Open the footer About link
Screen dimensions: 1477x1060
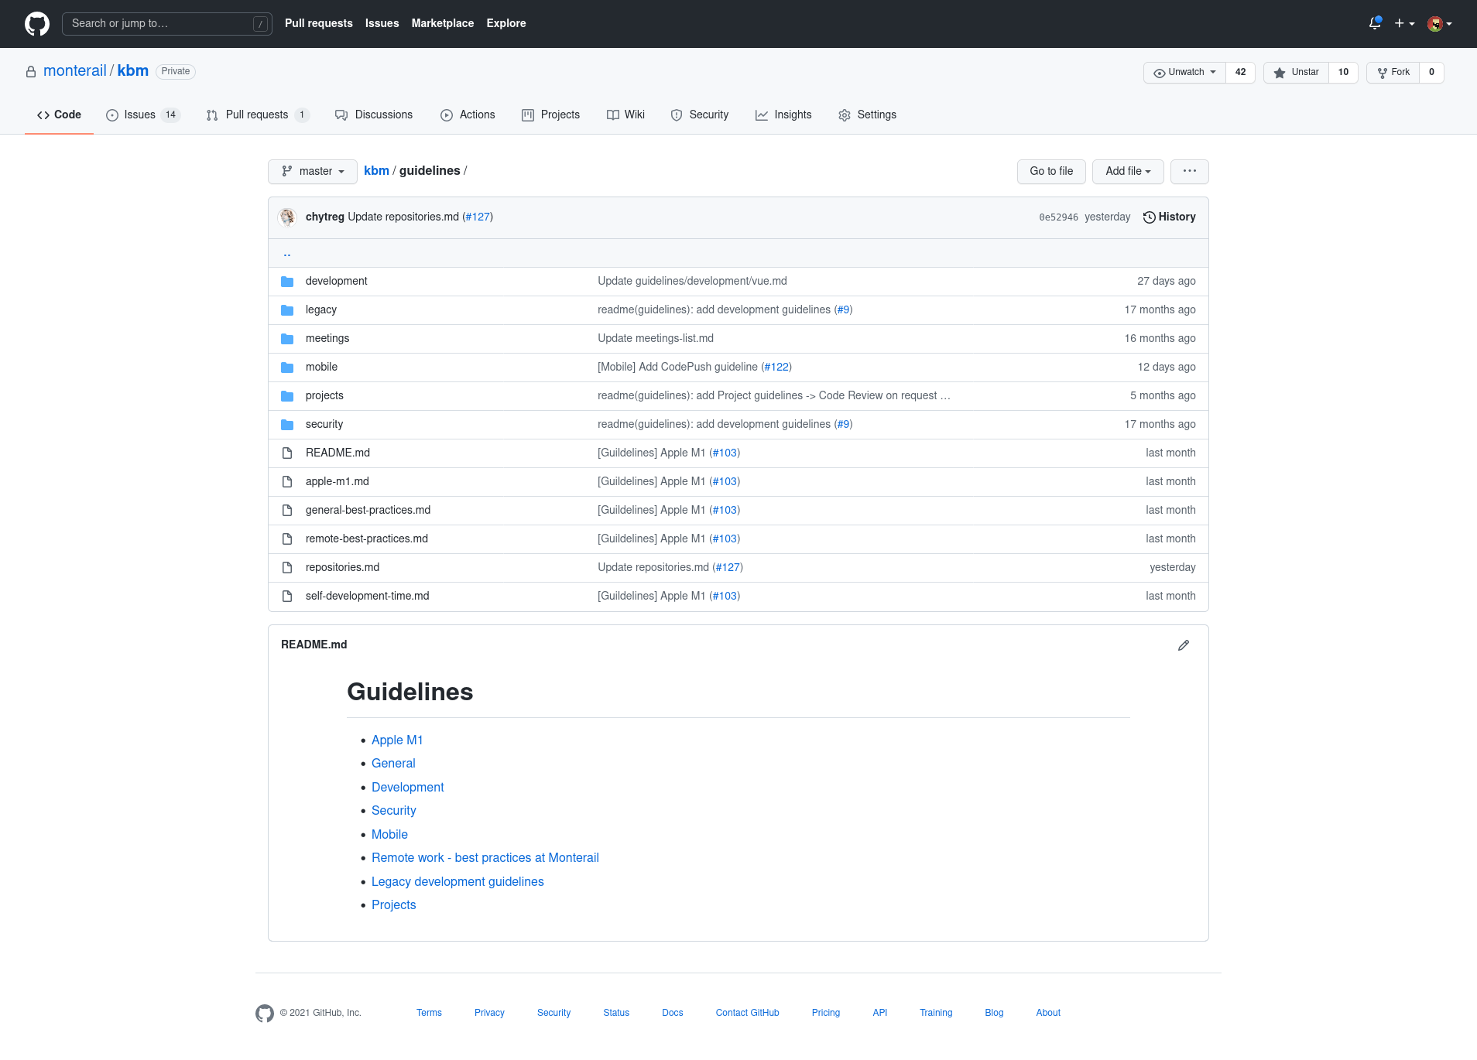(x=1048, y=1013)
